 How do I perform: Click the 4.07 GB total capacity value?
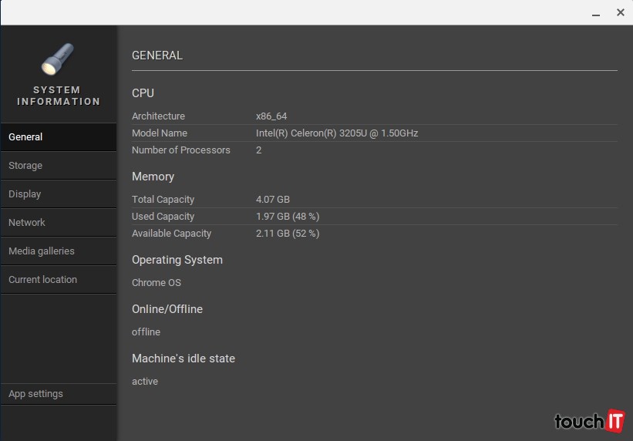tap(273, 200)
